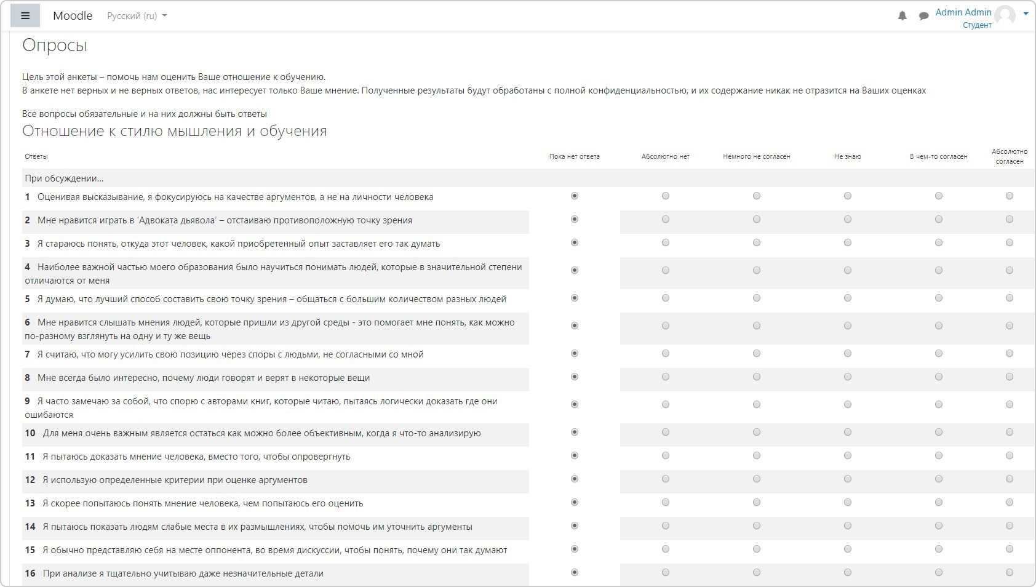Image resolution: width=1036 pixels, height=587 pixels.
Task: Open the messages chat bubble icon
Action: click(923, 16)
